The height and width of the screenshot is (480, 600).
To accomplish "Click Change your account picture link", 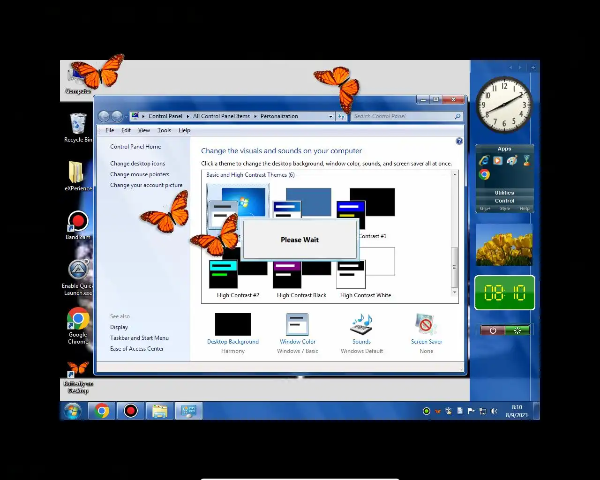I will 146,185.
